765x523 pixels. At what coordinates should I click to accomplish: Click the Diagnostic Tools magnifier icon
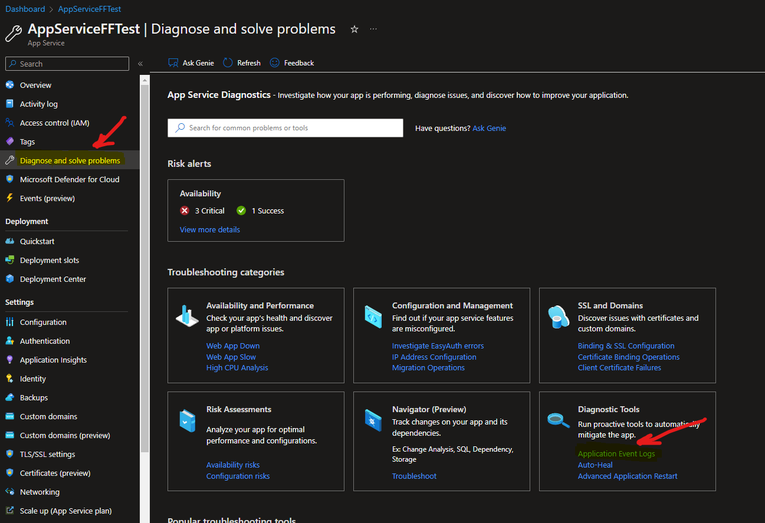[x=558, y=420]
